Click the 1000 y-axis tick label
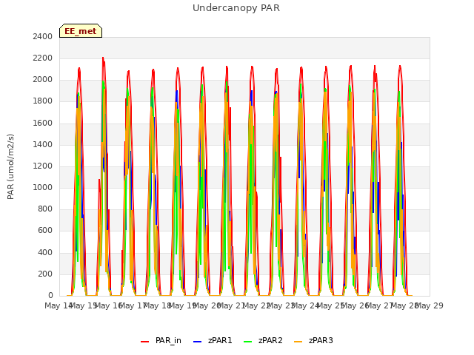 [43, 187]
